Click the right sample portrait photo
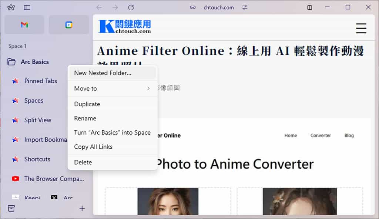 pos(300,201)
